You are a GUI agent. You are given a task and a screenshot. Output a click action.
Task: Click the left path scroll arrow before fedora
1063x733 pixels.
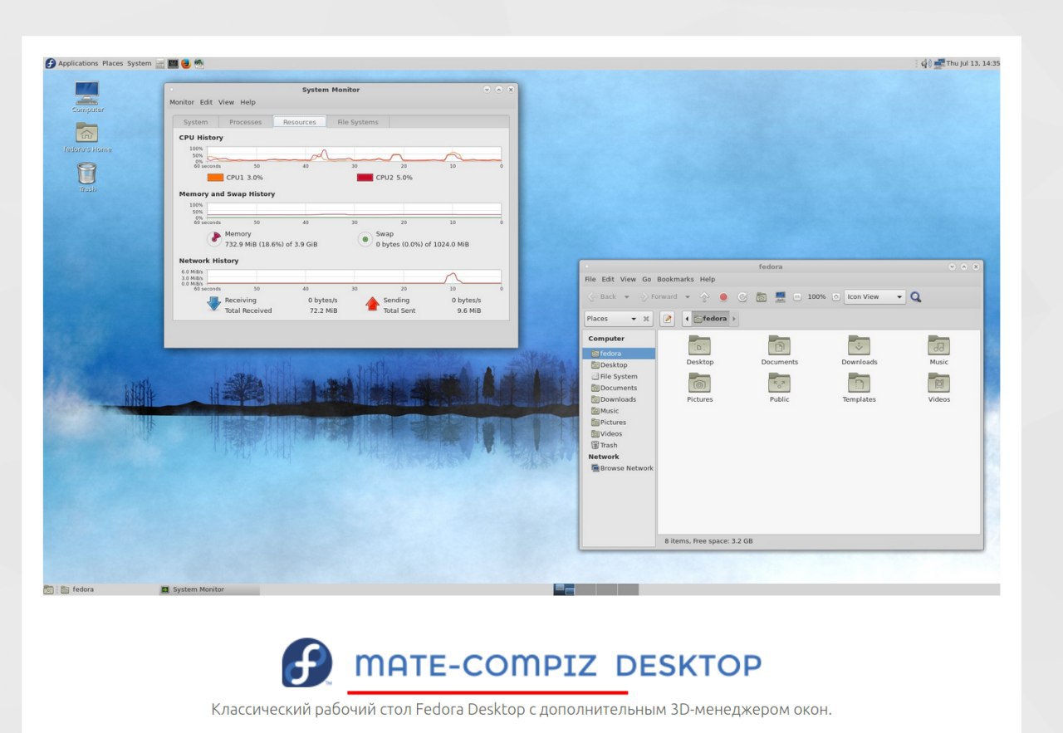click(x=686, y=319)
